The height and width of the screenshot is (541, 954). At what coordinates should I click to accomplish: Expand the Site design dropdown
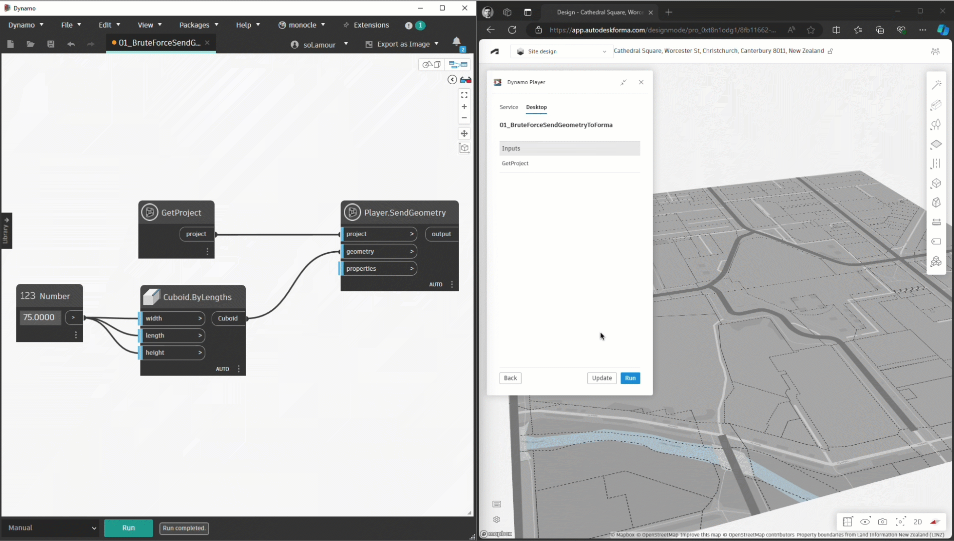[x=561, y=51]
